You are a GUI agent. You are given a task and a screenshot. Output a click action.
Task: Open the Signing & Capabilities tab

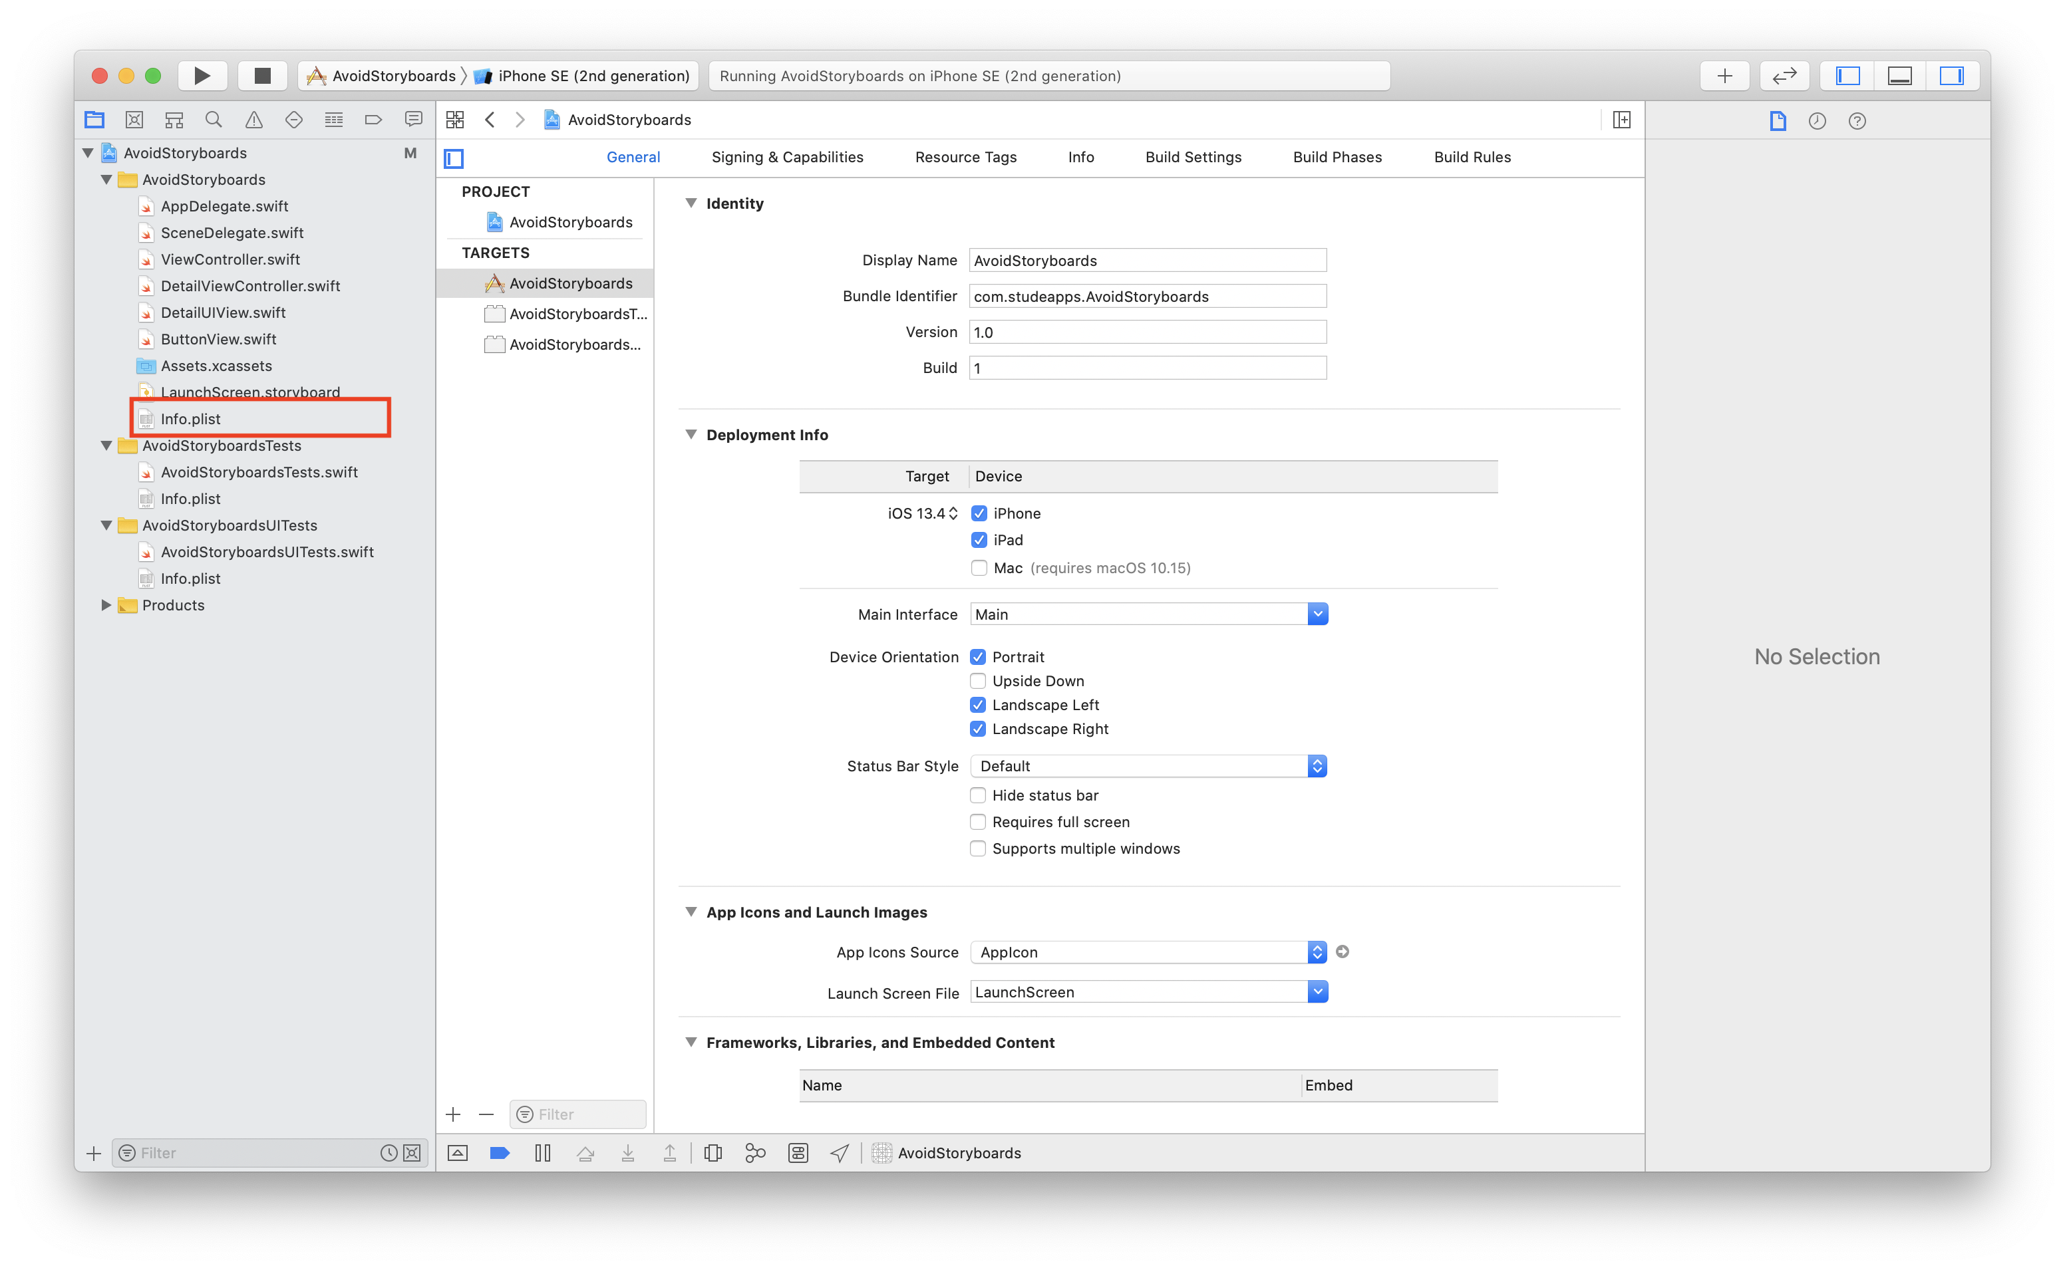click(786, 157)
